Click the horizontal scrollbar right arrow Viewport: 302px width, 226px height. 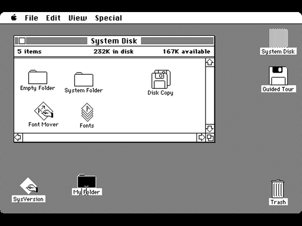201,138
